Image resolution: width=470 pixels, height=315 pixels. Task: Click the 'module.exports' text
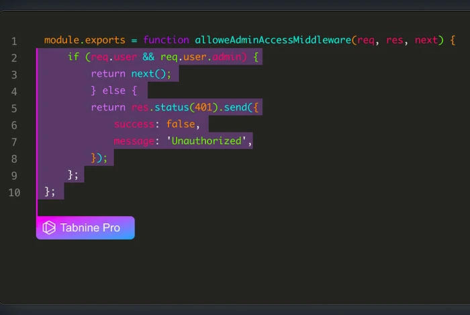tap(85, 40)
